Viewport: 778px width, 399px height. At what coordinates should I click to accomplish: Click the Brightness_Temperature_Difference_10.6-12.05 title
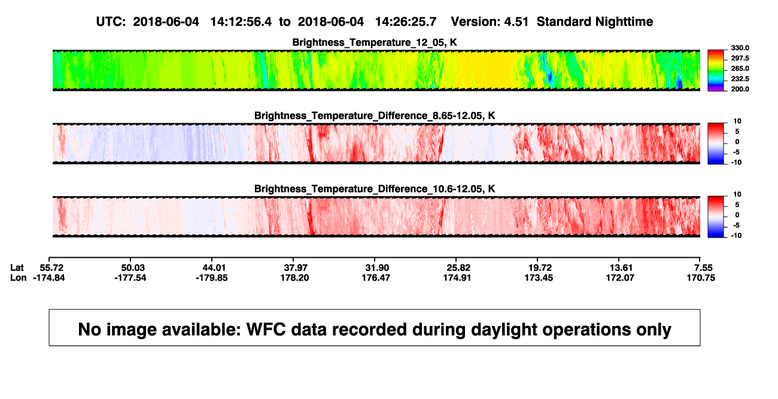coord(375,189)
